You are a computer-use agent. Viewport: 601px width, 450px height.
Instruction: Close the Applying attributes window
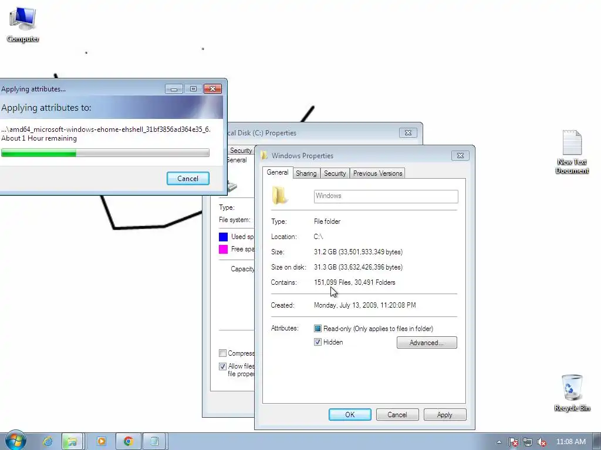pyautogui.click(x=212, y=89)
